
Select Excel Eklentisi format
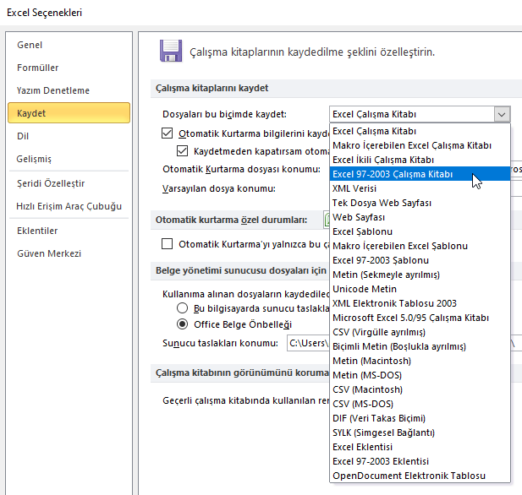point(420,447)
